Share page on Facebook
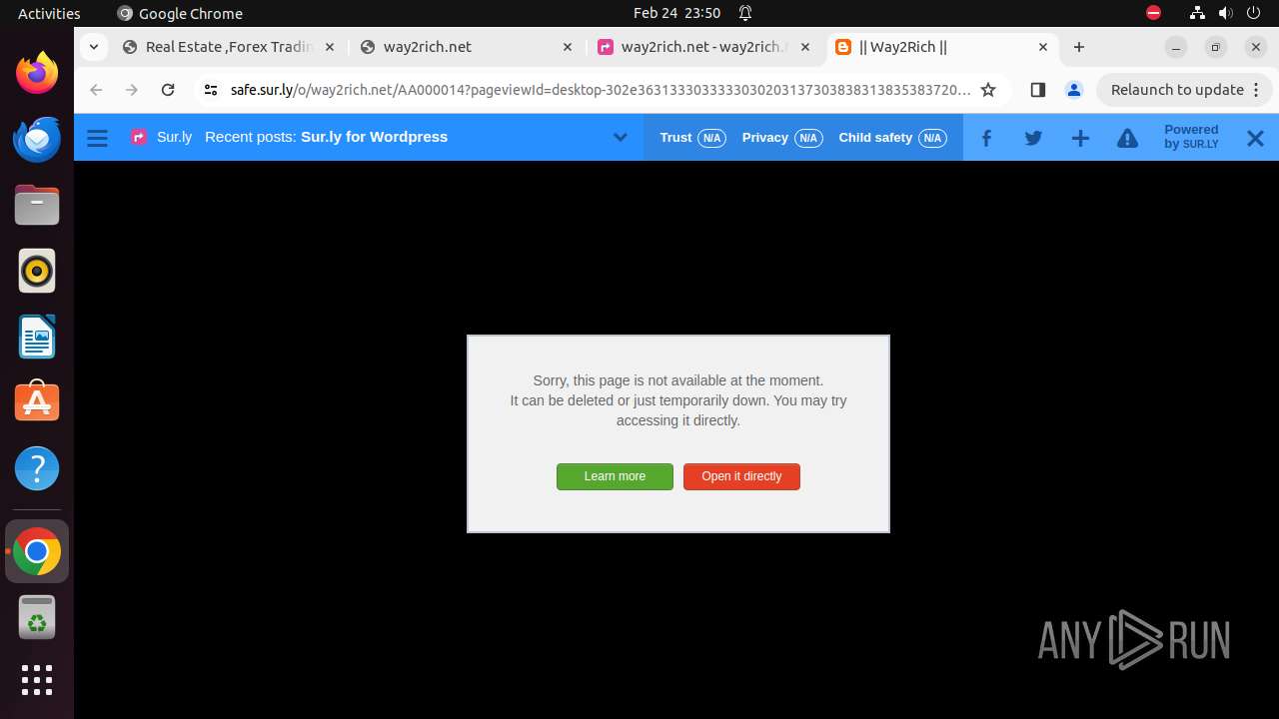1279x719 pixels. point(986,138)
